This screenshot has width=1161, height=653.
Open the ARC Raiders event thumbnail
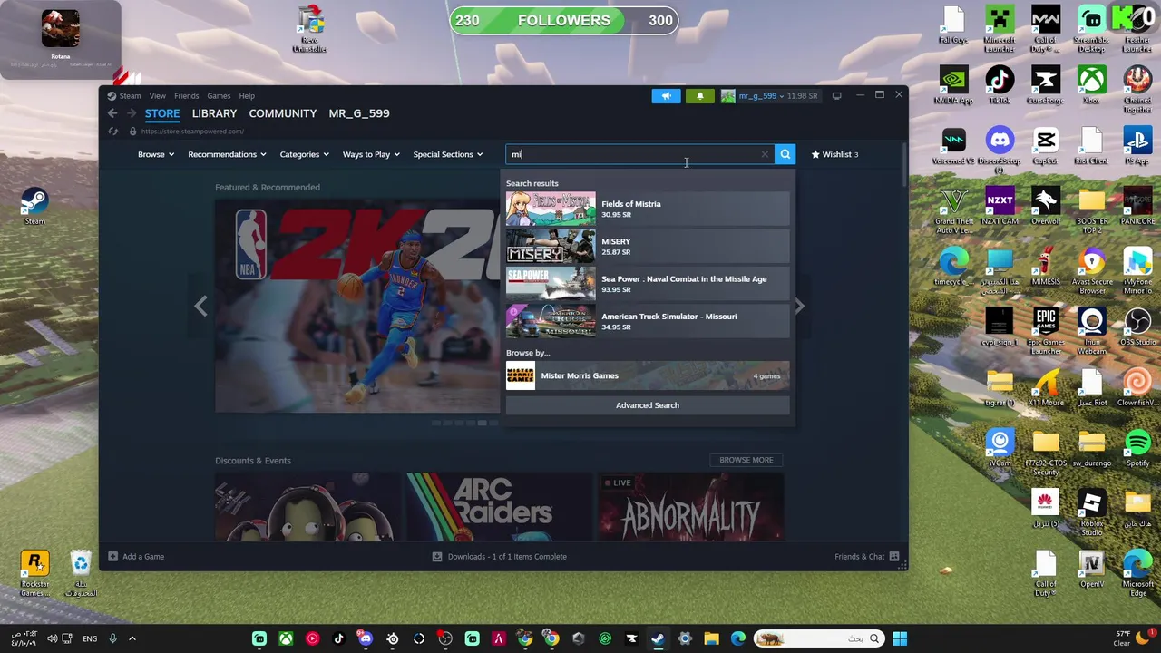tap(500, 507)
